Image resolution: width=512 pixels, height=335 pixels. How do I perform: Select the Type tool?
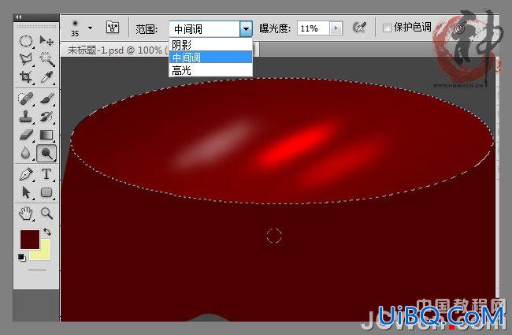coord(46,174)
